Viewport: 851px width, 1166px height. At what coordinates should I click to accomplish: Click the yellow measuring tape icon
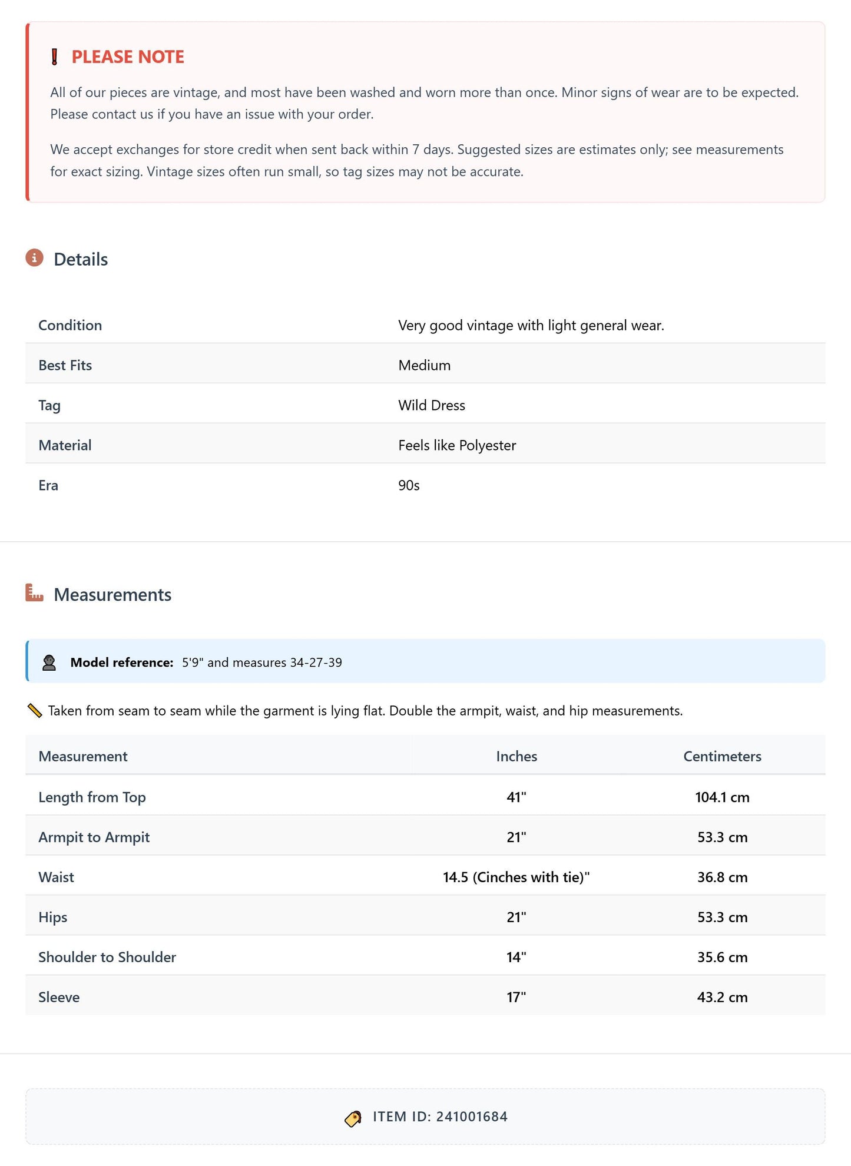[x=35, y=711]
